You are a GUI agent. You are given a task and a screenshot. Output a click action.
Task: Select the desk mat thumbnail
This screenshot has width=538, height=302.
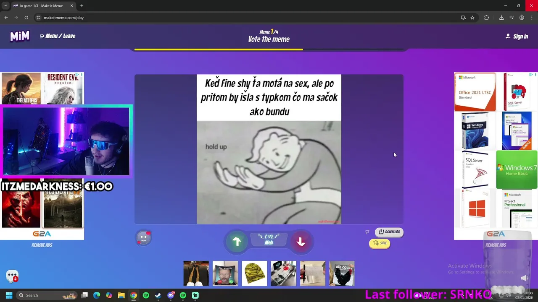pyautogui.click(x=283, y=273)
